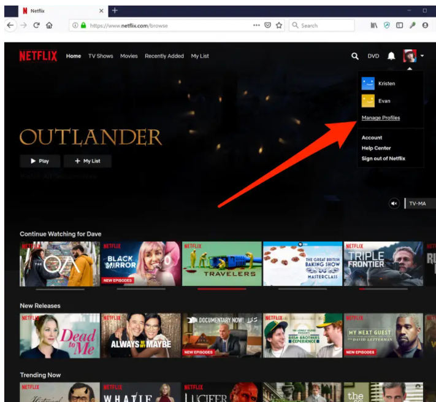Open Firefox account avatar icon
436x402 pixels.
(x=425, y=25)
